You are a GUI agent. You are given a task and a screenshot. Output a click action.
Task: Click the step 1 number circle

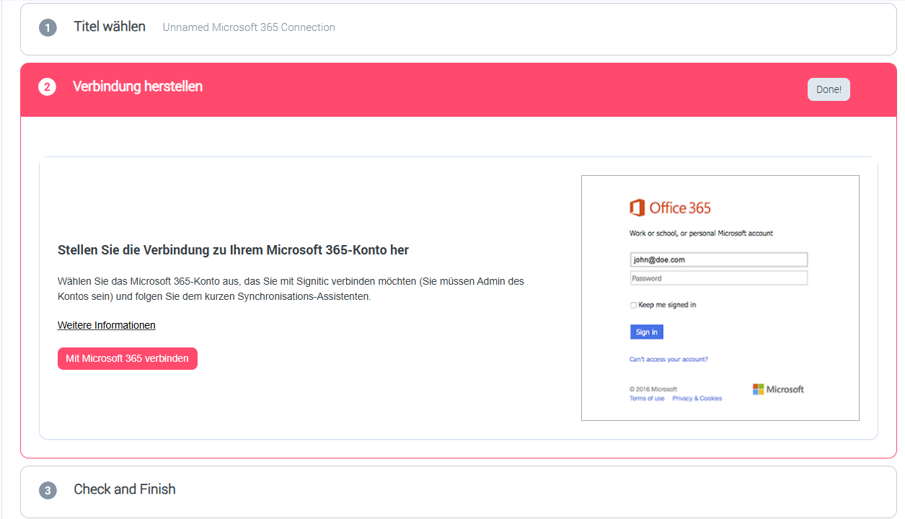(48, 27)
